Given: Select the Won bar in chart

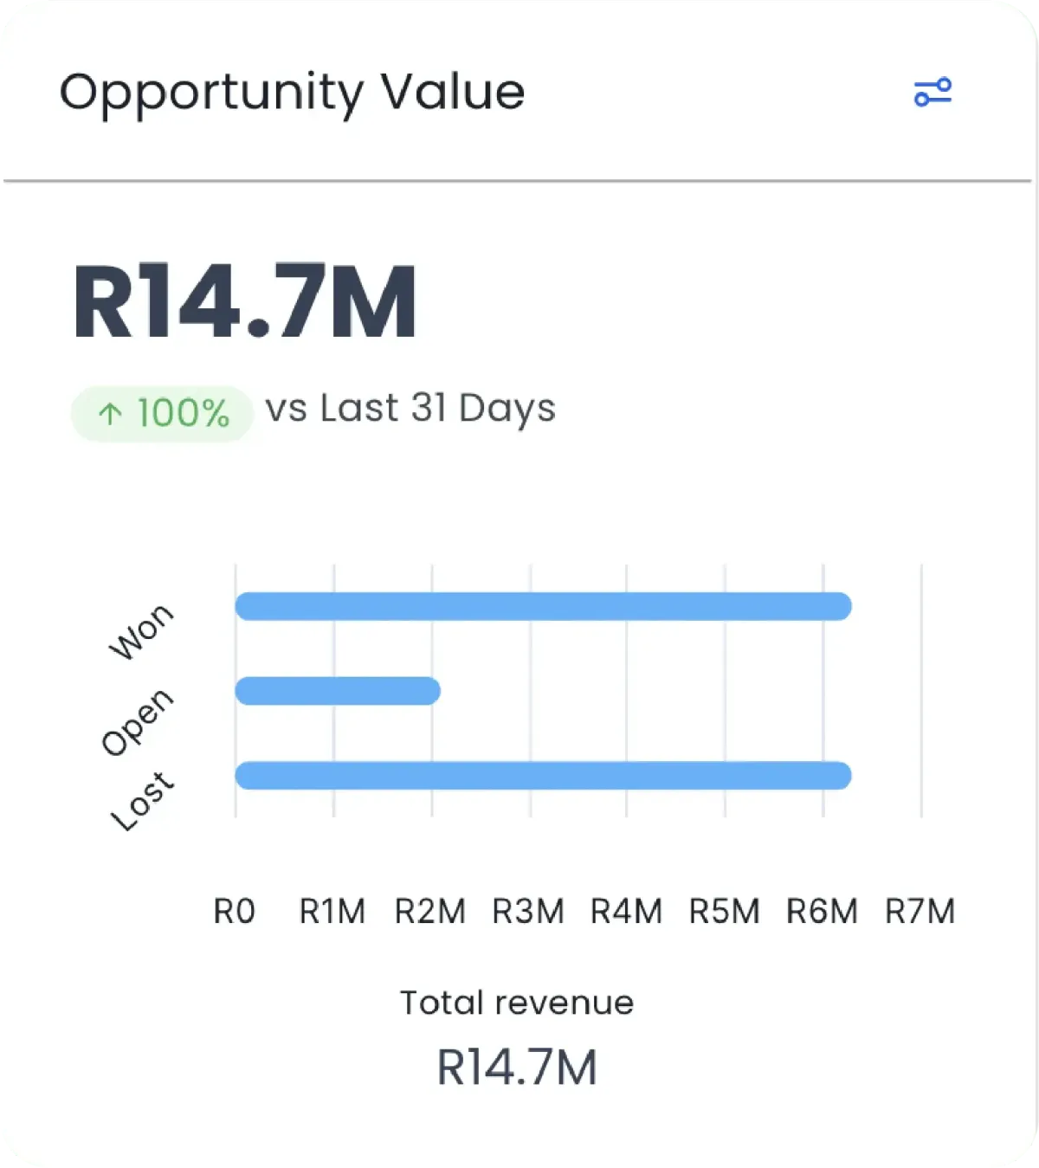Looking at the screenshot, I should point(543,606).
